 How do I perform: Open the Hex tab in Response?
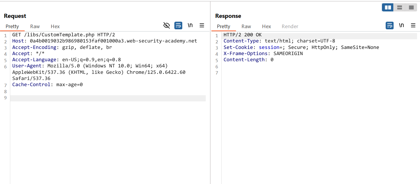(266, 26)
